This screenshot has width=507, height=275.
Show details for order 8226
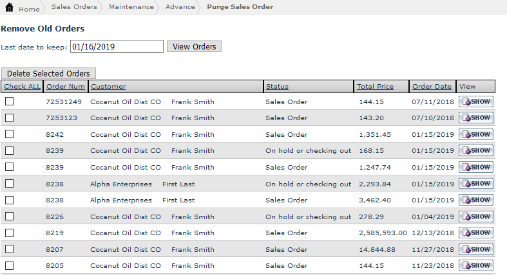tap(475, 217)
